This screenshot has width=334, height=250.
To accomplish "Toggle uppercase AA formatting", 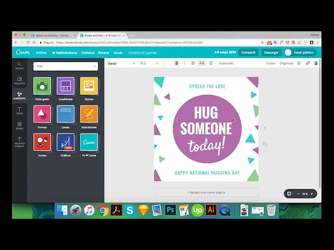I will [201, 63].
